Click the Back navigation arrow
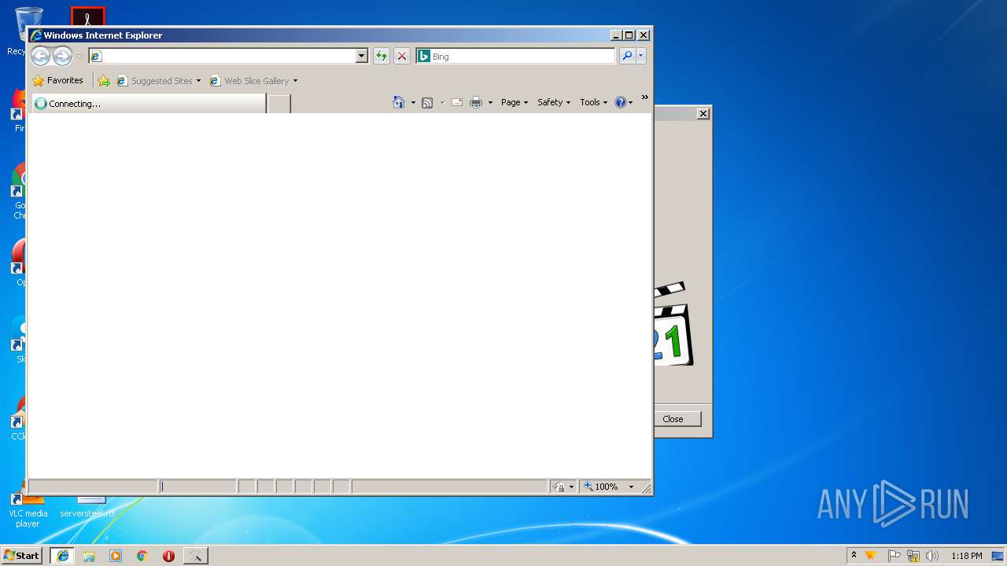1007x566 pixels. (40, 56)
